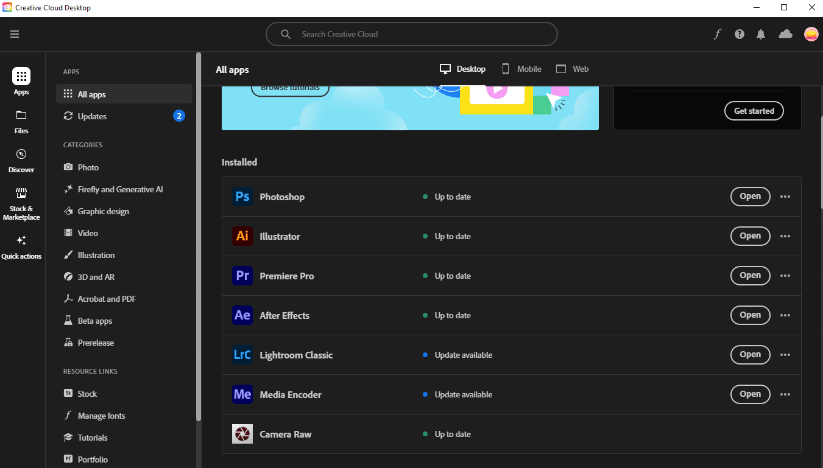Go to Apps in left rail

[21, 82]
